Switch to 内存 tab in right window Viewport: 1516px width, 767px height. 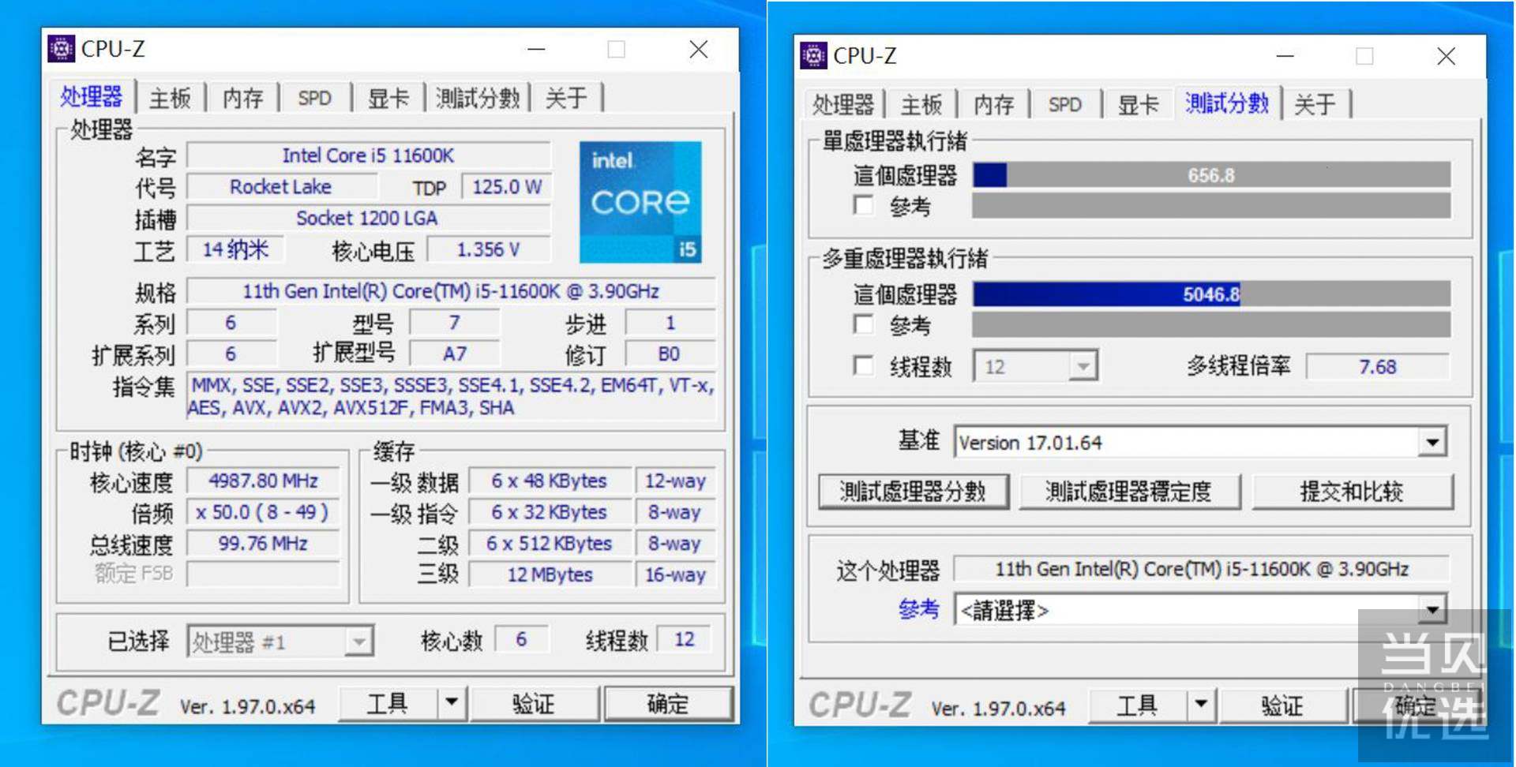[993, 104]
